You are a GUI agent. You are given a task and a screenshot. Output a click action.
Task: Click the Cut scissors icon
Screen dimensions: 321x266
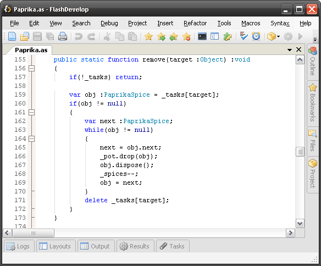107,37
